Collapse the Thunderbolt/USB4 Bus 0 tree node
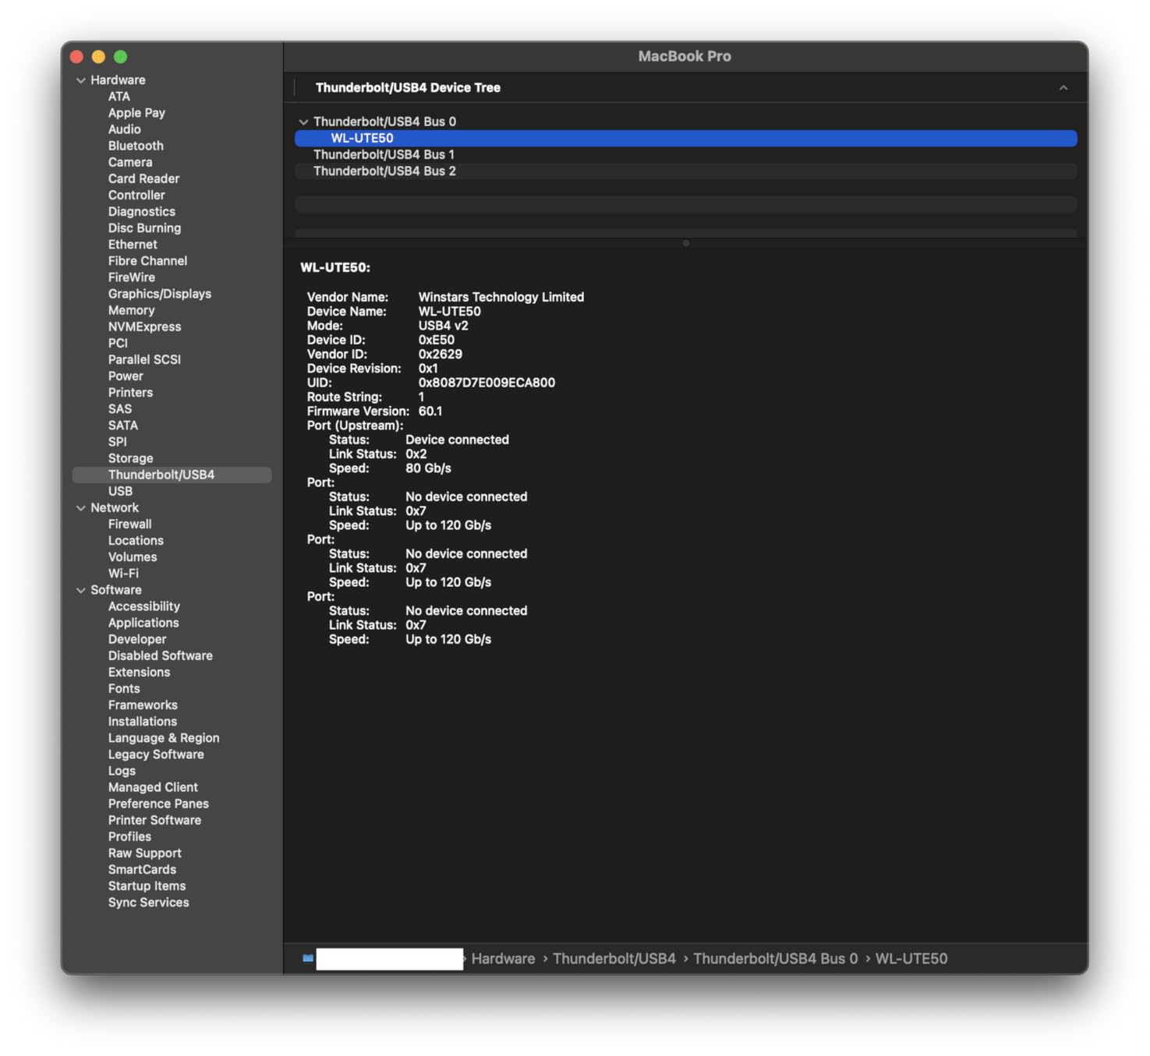1150x1056 pixels. coord(303,122)
